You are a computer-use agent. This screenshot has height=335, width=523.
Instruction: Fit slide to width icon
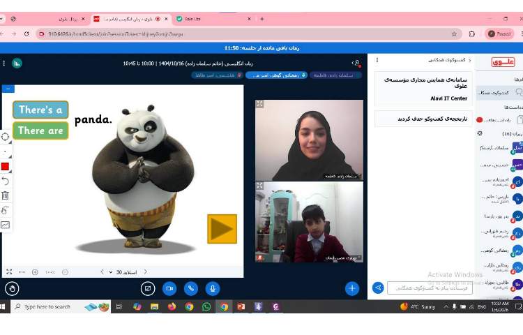tap(22, 272)
